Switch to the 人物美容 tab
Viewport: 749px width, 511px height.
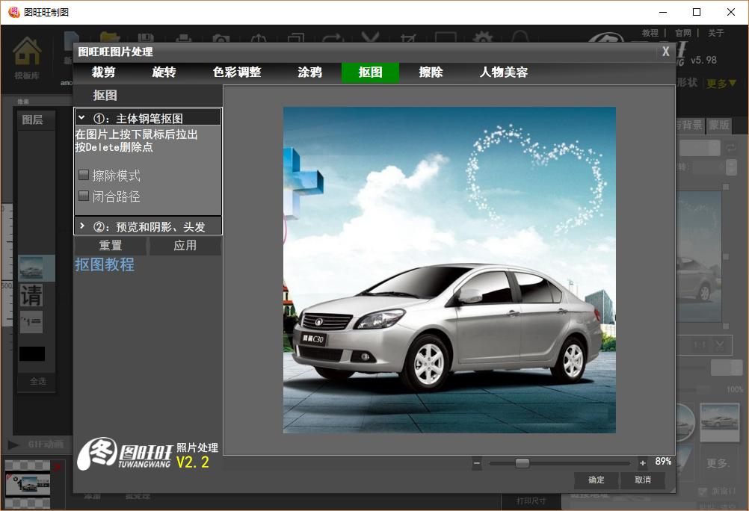(504, 72)
